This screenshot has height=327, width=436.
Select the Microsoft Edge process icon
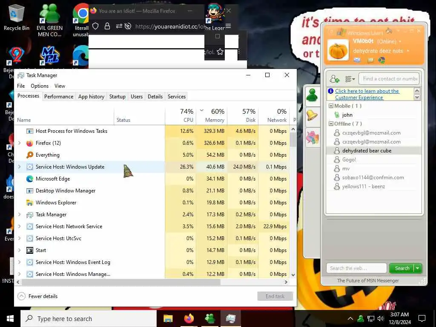click(x=30, y=179)
